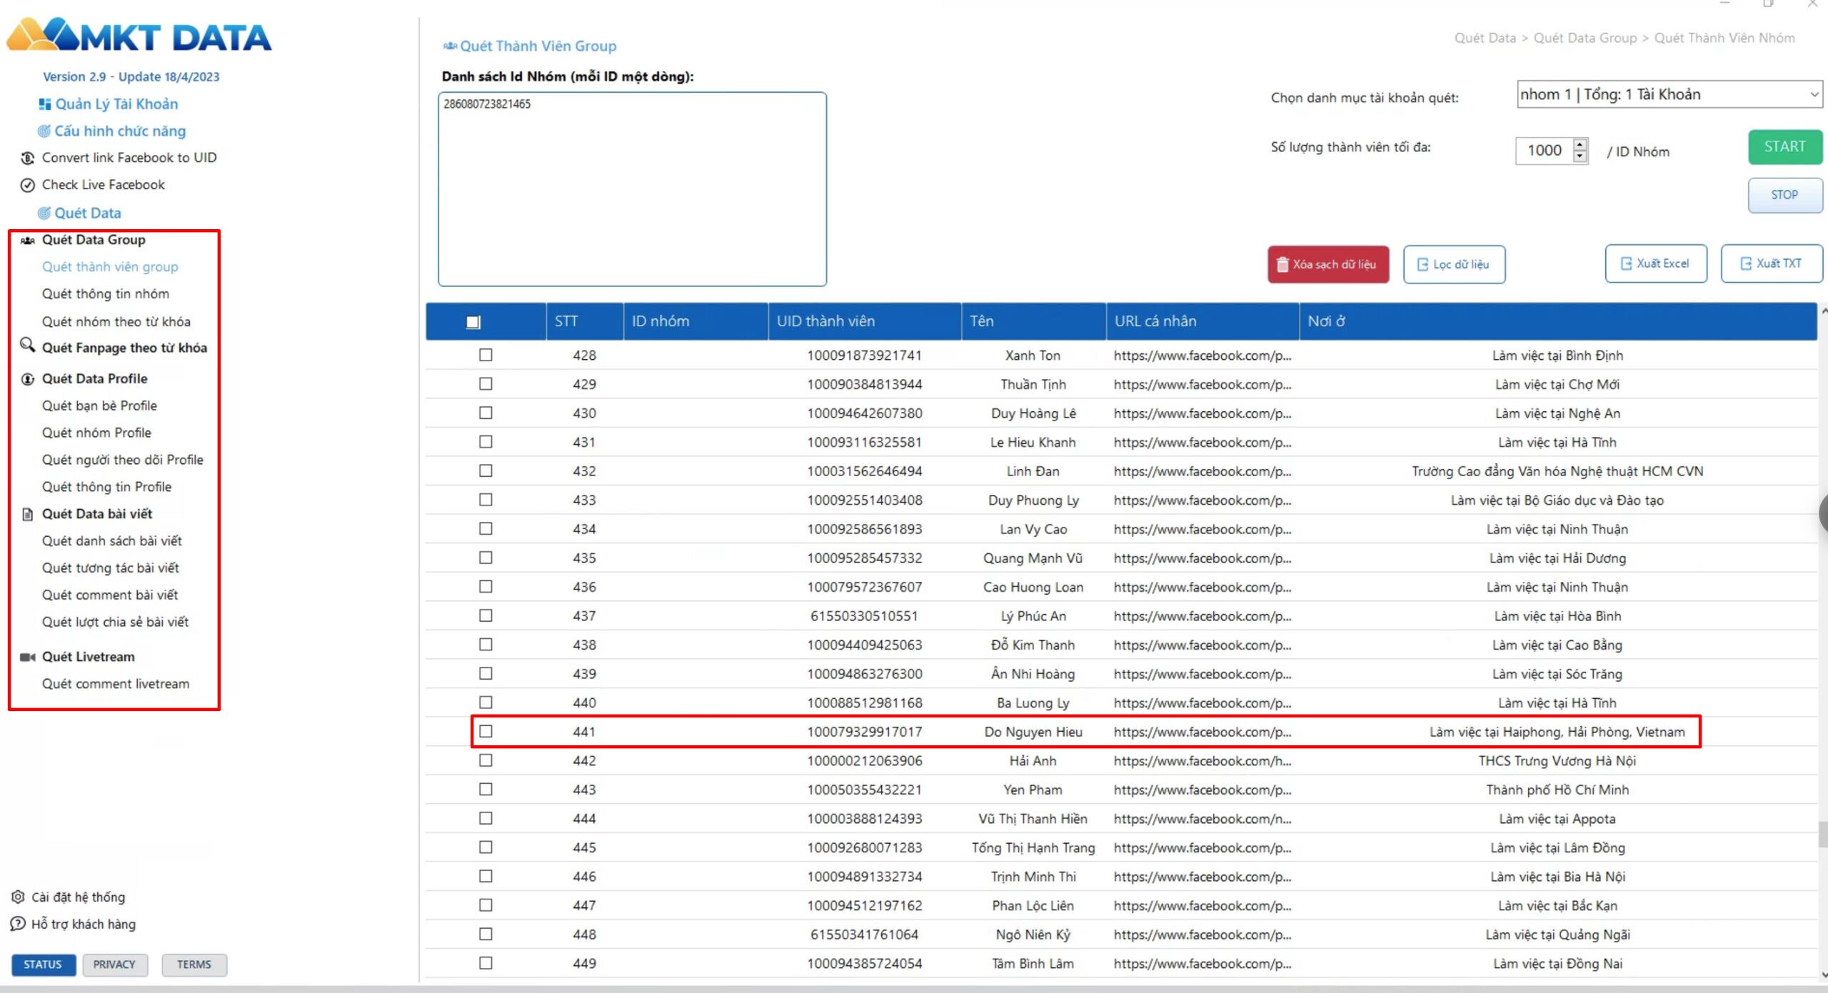
Task: Click inside the group ID list text area
Action: 632,189
